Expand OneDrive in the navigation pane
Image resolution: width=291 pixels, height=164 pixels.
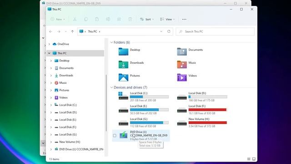click(x=49, y=44)
